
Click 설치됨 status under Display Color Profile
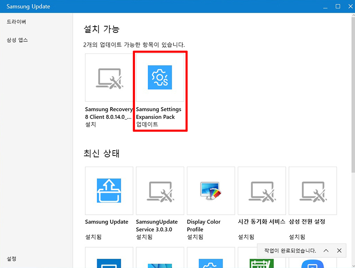(195, 237)
